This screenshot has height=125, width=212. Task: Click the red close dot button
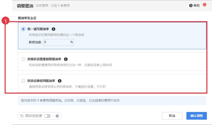(x=205, y=5)
